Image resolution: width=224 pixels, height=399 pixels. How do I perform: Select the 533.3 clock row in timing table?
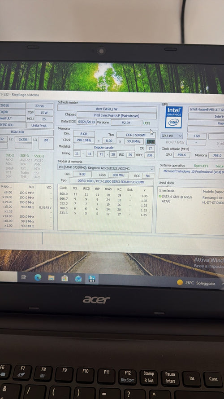click(x=105, y=204)
